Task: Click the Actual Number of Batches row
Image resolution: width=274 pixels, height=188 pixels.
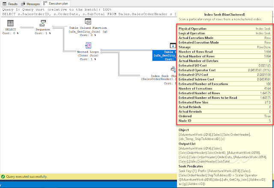Action: click(x=224, y=61)
